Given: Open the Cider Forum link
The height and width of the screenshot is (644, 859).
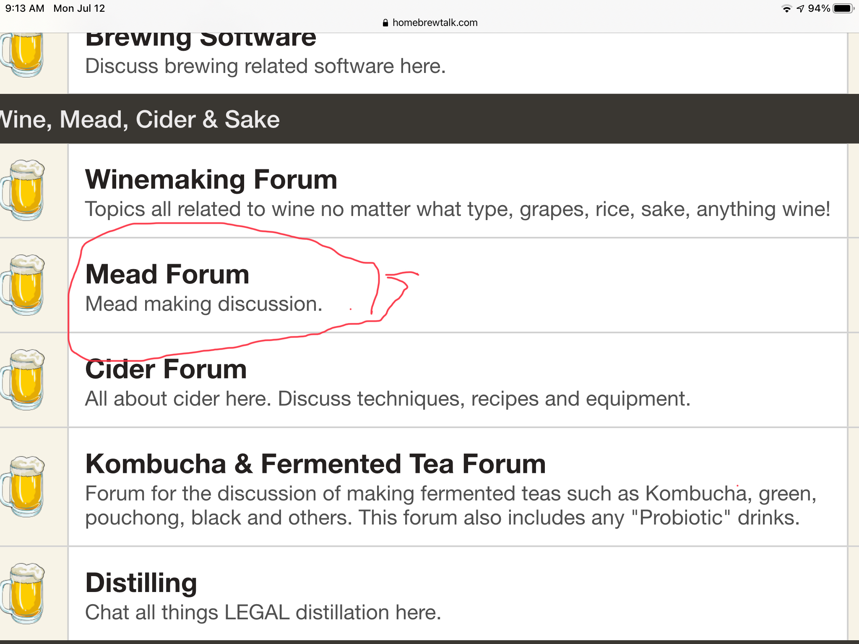Looking at the screenshot, I should pos(166,369).
